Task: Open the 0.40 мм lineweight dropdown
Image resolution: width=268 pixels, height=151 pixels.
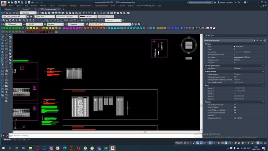Action: (x=88, y=17)
